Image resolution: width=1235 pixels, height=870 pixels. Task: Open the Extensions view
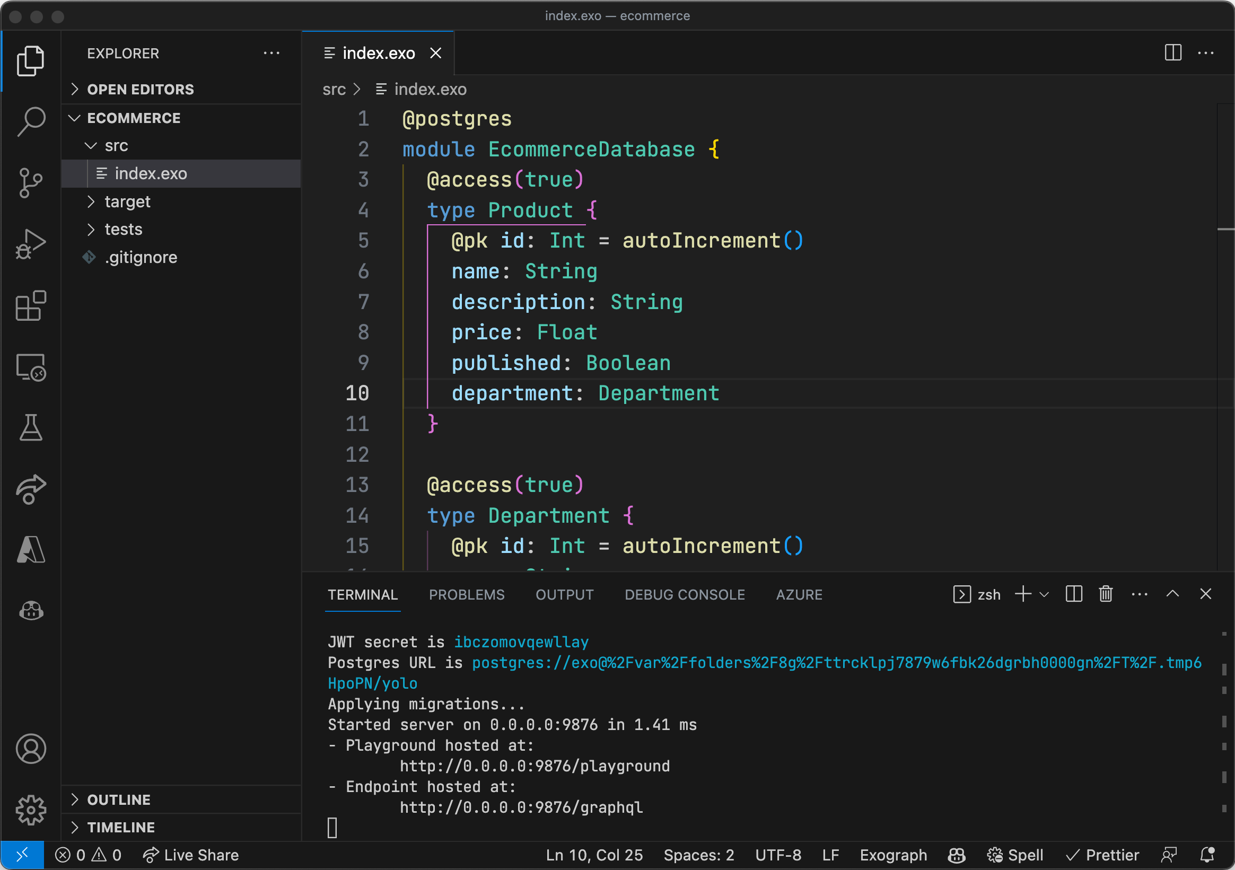point(31,305)
